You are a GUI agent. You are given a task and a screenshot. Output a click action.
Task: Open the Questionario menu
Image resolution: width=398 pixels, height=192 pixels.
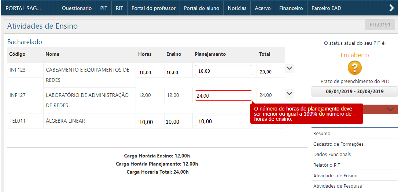pyautogui.click(x=77, y=8)
